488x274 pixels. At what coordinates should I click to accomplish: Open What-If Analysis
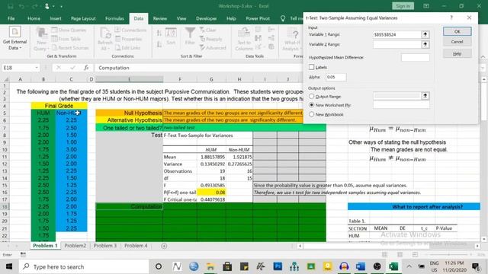[x=292, y=39]
